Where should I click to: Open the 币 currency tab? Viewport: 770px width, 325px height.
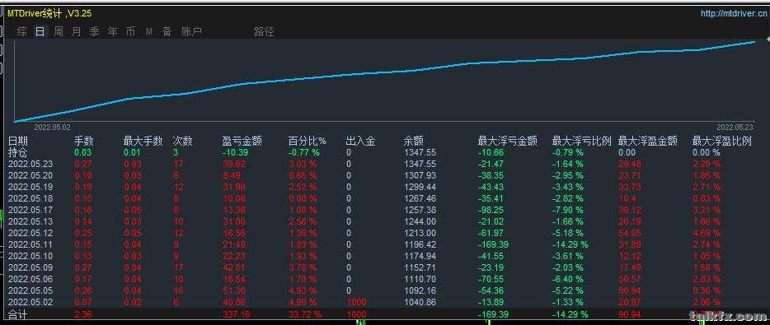[130, 32]
